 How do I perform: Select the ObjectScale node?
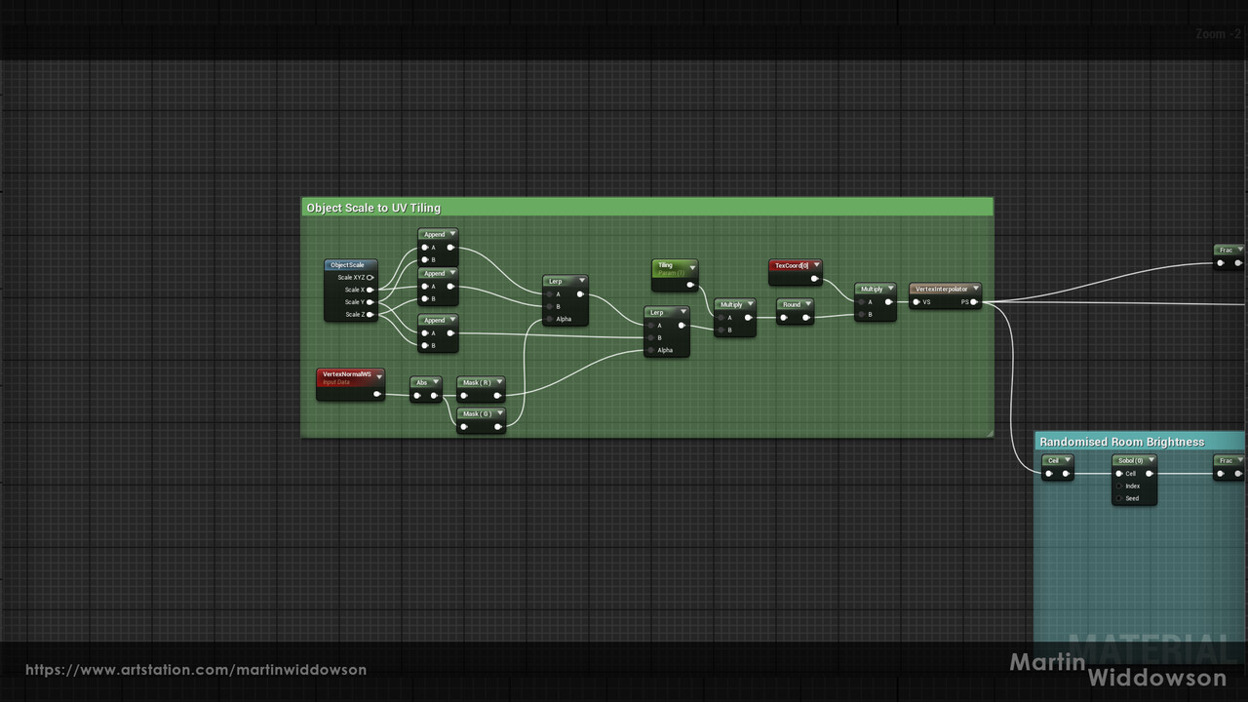click(349, 264)
